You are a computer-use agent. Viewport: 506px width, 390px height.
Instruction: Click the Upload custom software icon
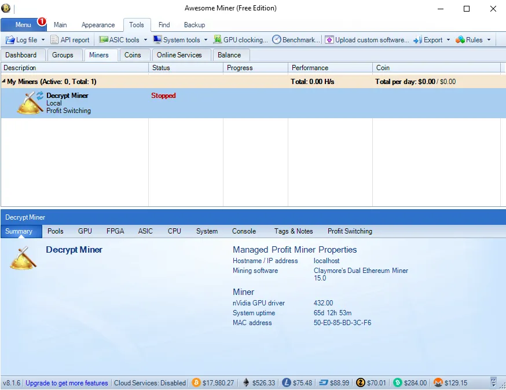point(329,40)
